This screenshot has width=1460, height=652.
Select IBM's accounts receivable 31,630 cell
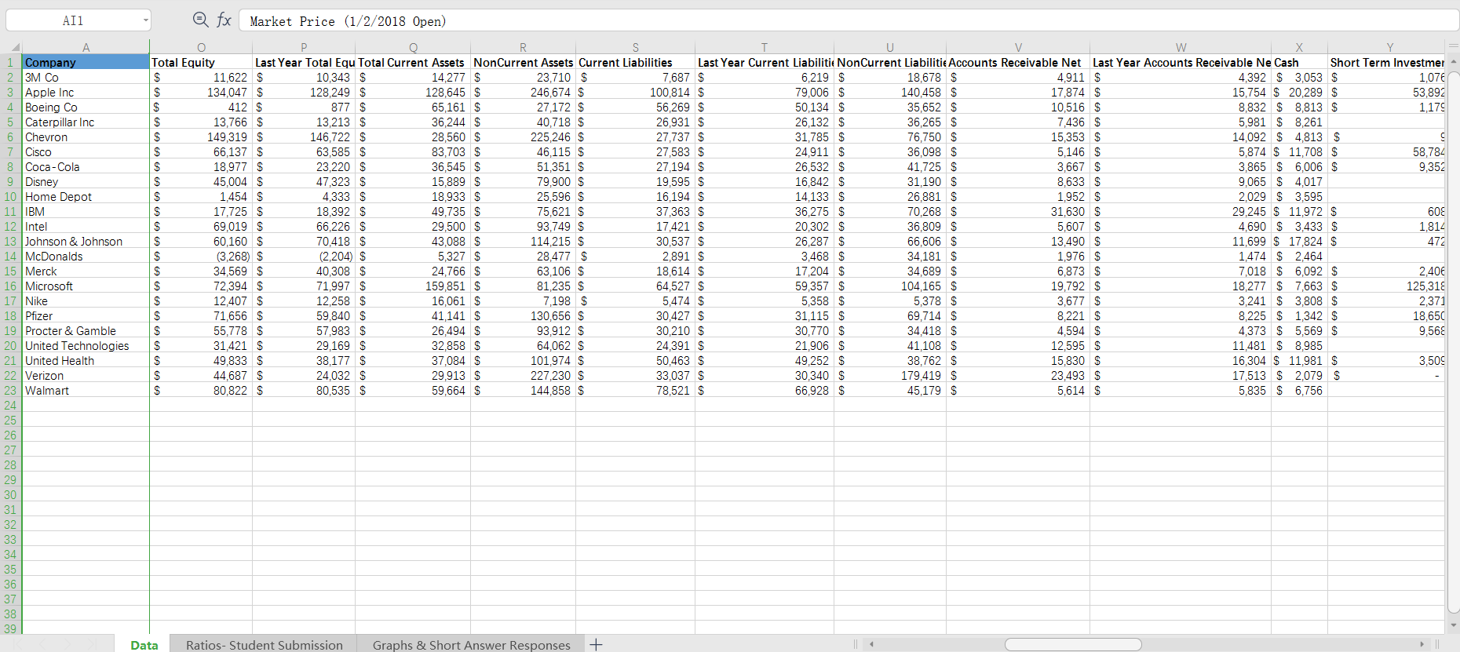1018,211
